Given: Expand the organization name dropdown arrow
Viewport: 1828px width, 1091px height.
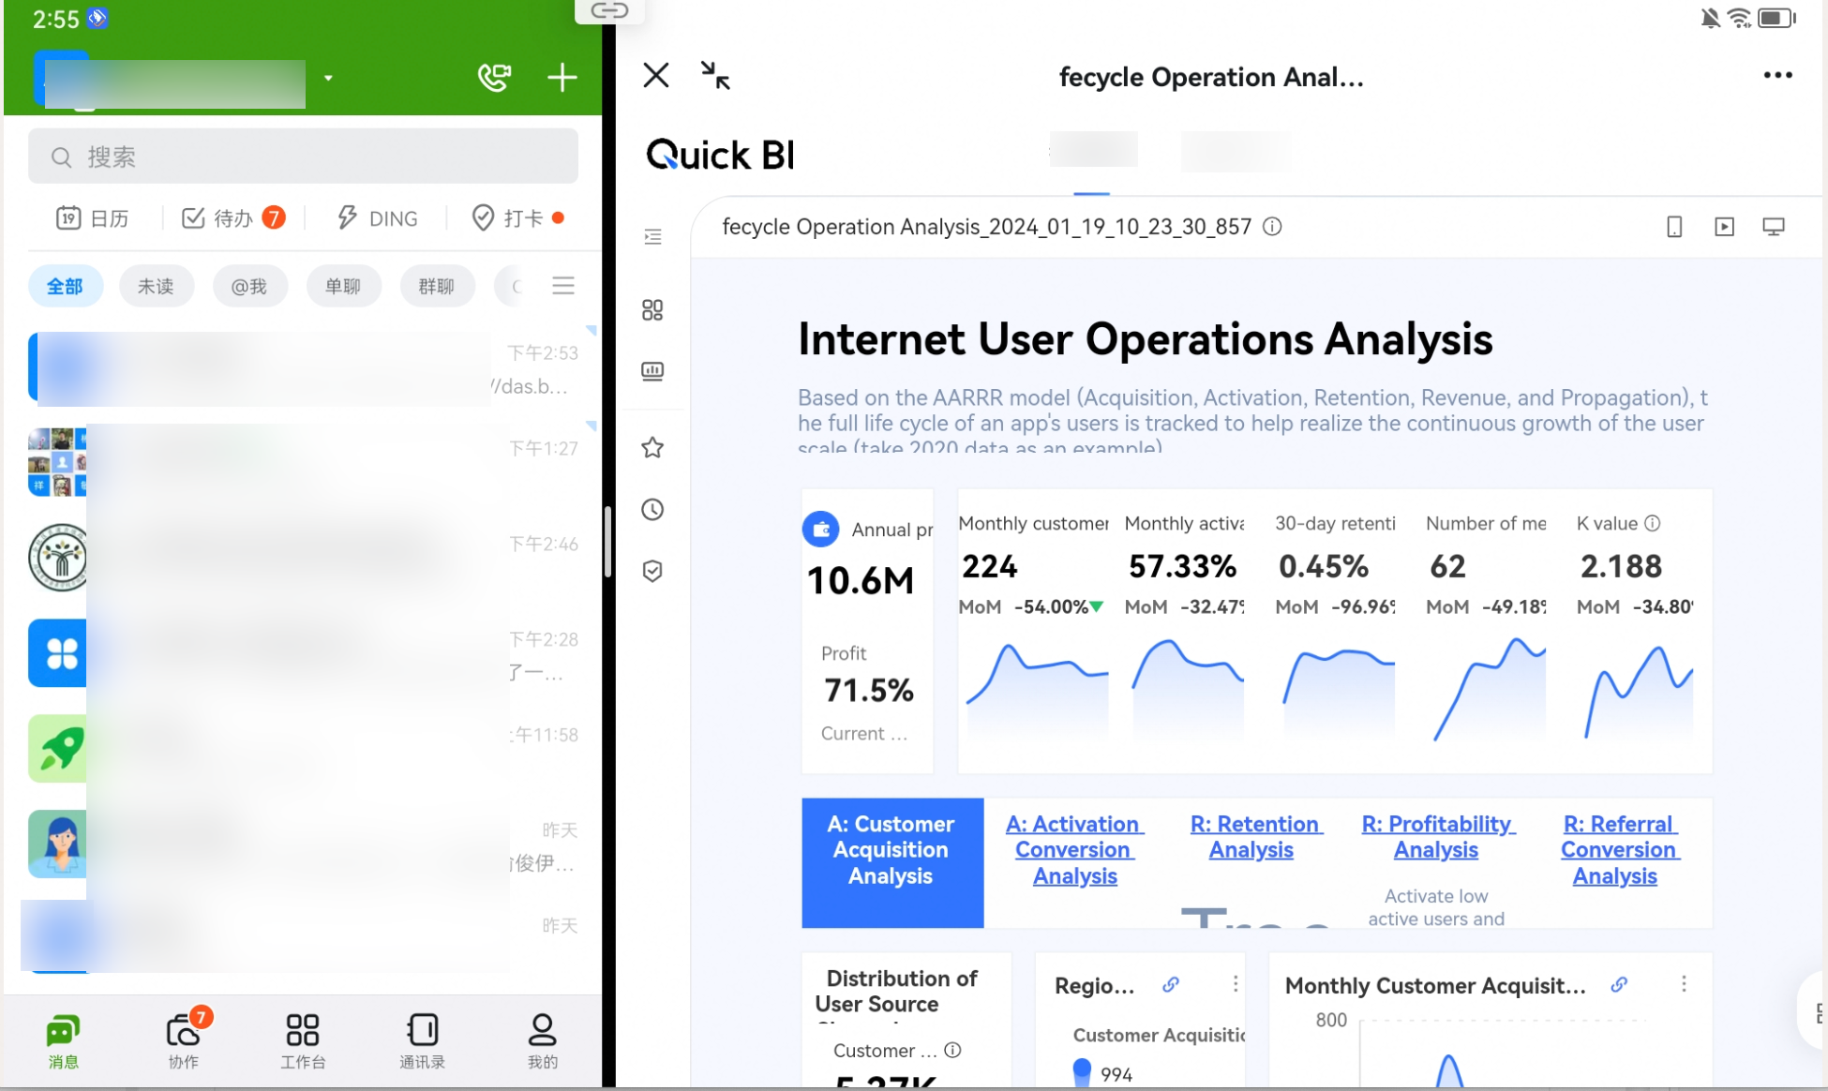Looking at the screenshot, I should (x=328, y=78).
